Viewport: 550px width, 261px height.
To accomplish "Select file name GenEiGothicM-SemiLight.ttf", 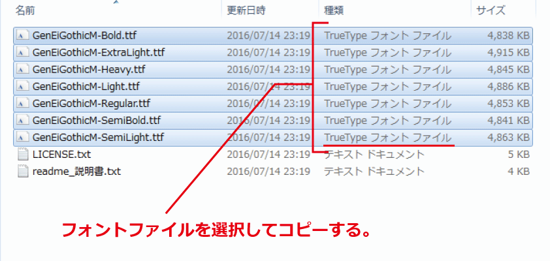I will (x=98, y=137).
